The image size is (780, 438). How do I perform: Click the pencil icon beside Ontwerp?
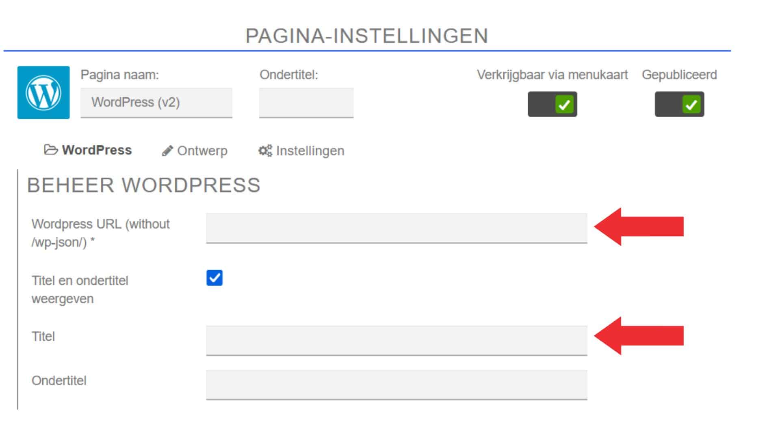[x=167, y=151]
